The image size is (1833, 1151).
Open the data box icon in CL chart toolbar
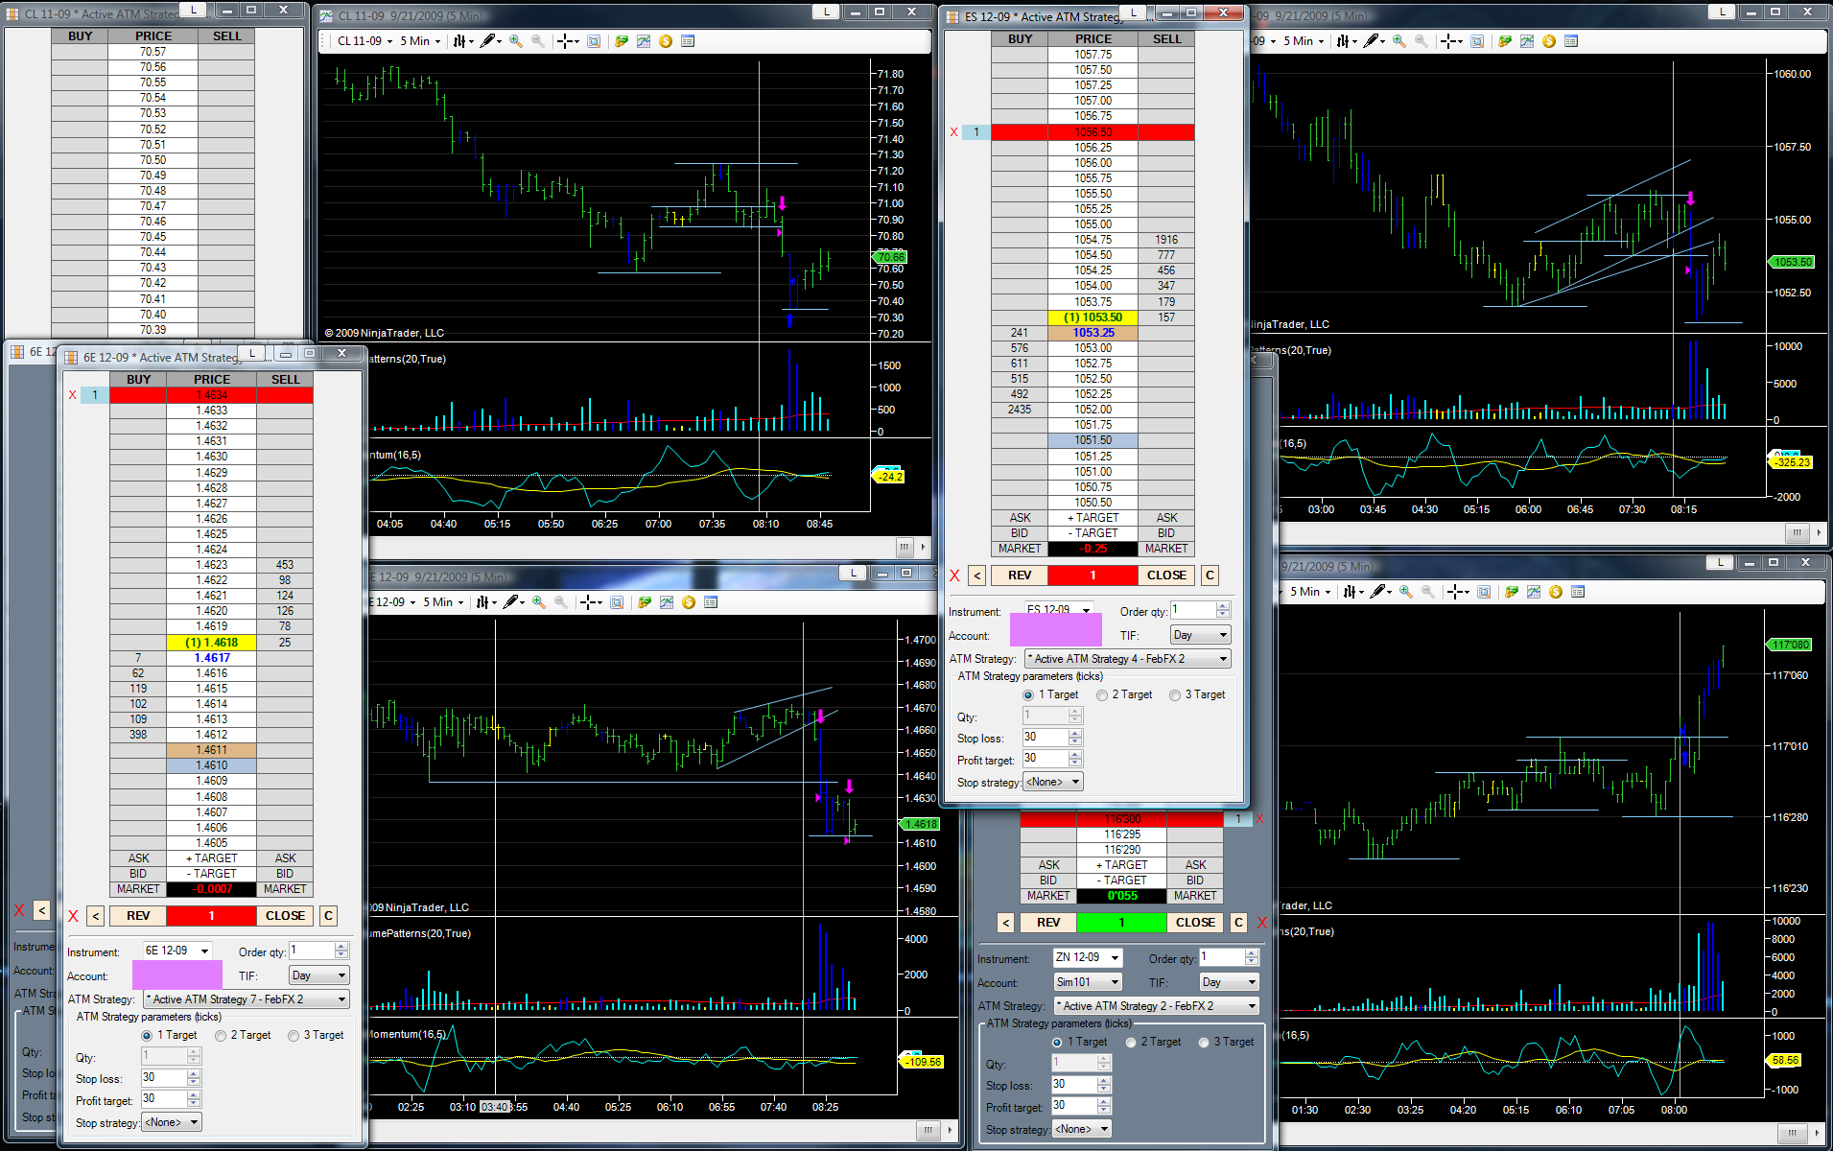point(594,41)
